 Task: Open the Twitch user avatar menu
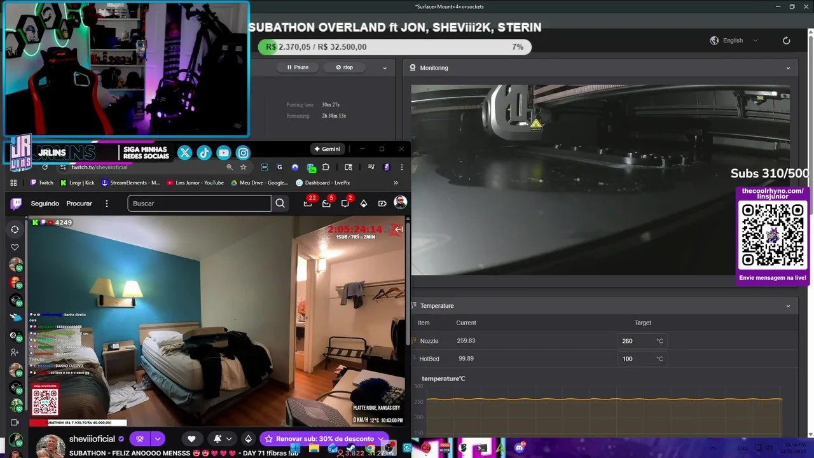tap(400, 203)
